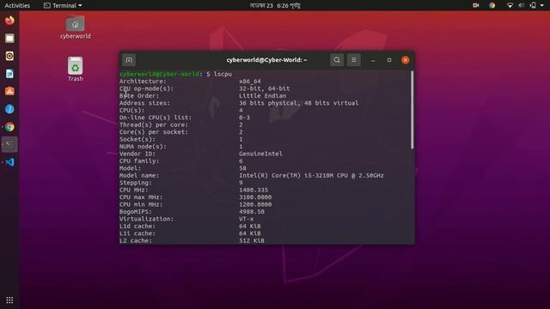Click the '512 KiB' L2 cache value
This screenshot has width=550, height=309.
[252, 240]
